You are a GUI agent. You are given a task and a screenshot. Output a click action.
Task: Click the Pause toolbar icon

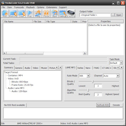pos(46,14)
